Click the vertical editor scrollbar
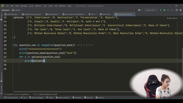This screenshot has width=183, height=103. (182, 70)
